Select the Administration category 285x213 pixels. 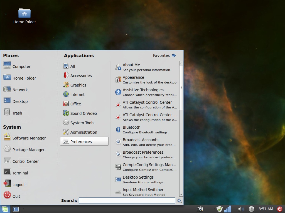pyautogui.click(x=84, y=132)
